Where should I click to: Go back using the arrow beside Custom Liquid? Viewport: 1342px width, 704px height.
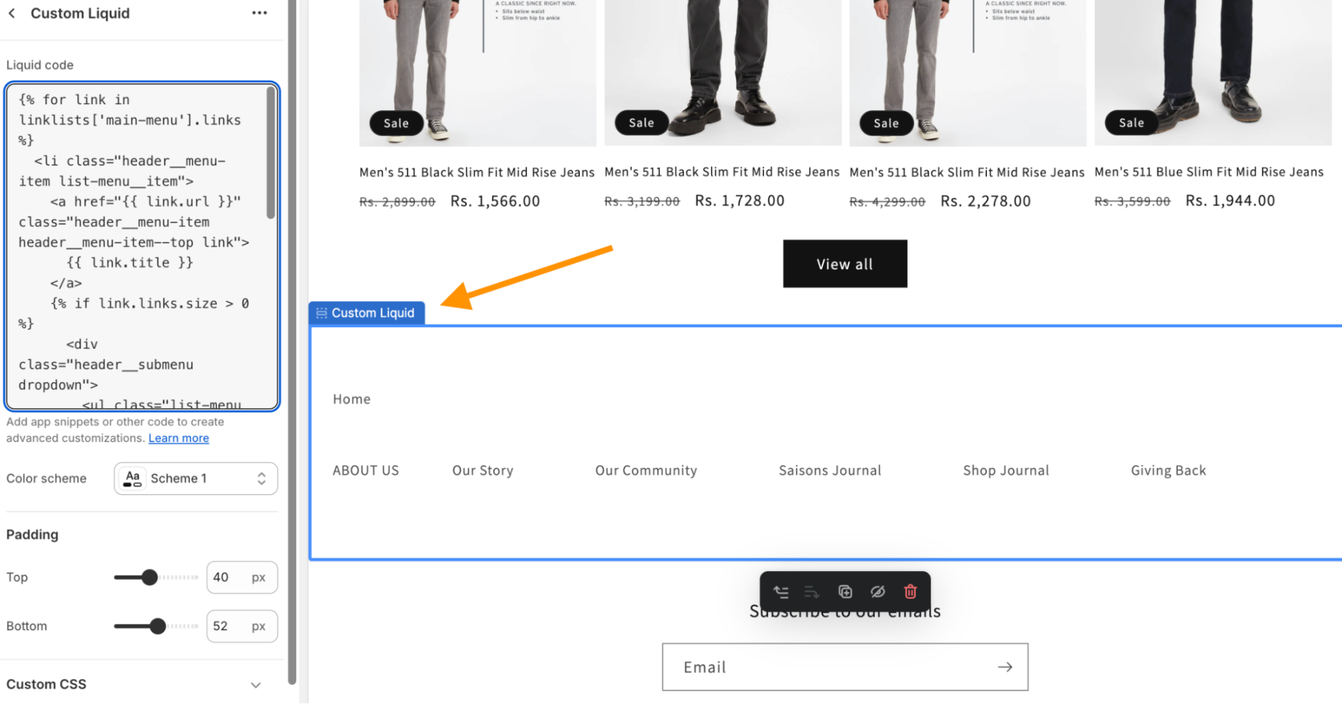coord(12,13)
